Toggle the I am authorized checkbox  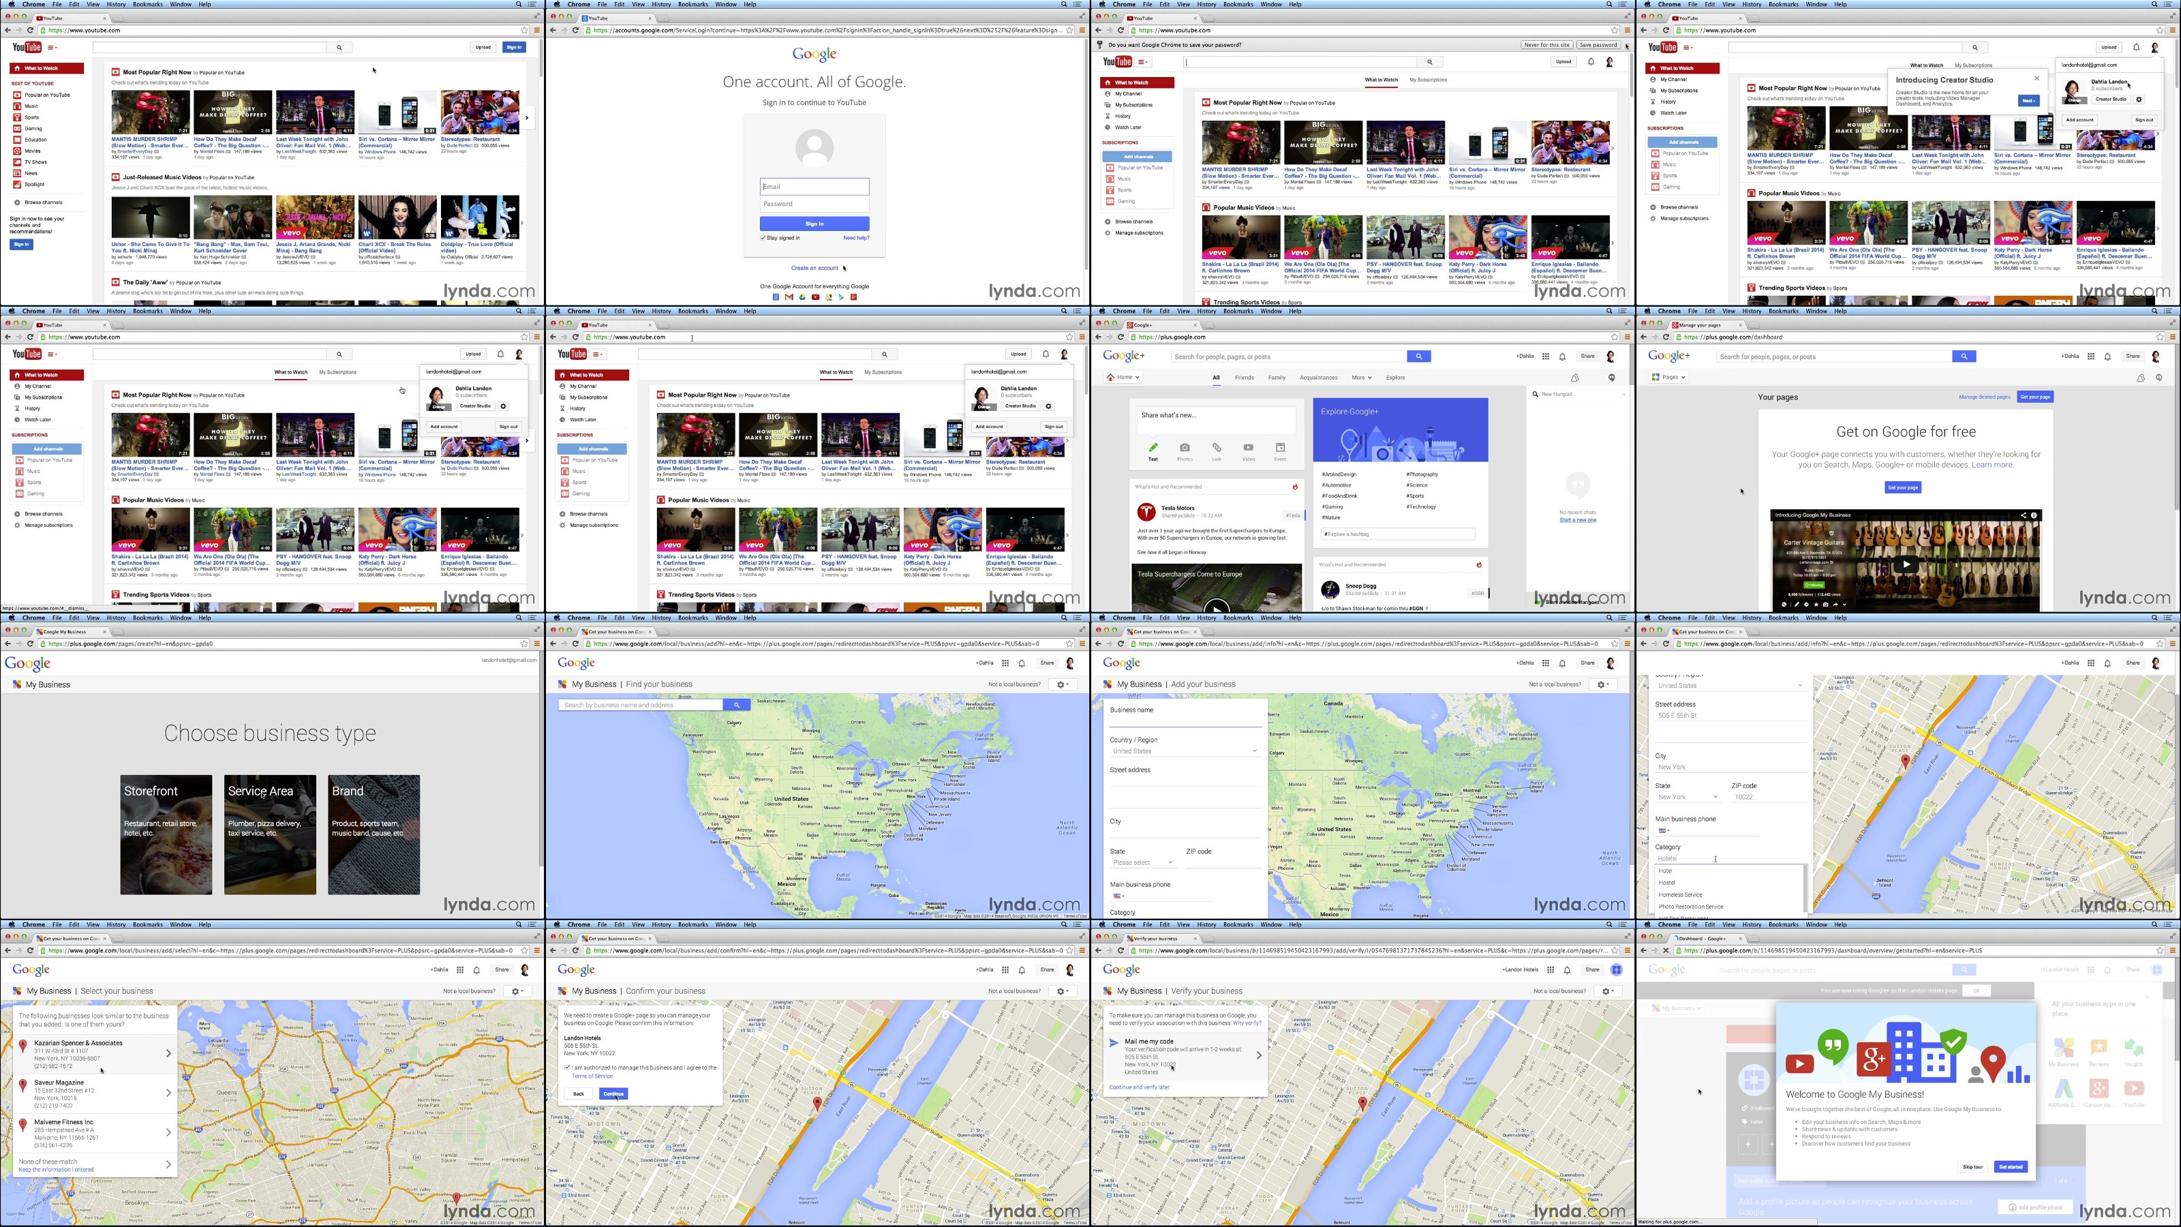coord(567,1067)
